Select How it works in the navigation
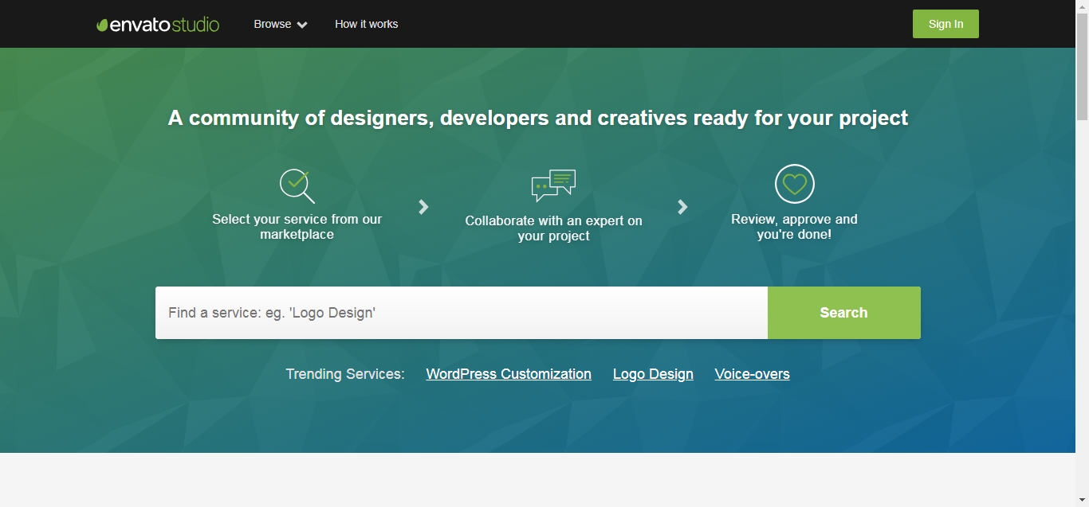 [366, 24]
